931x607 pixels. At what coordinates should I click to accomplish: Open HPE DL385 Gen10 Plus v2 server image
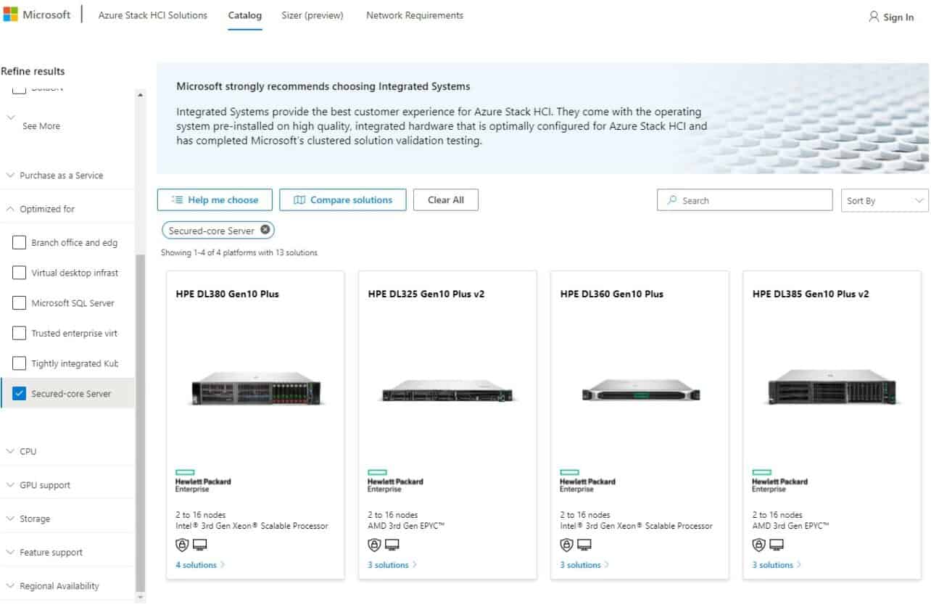coord(832,388)
